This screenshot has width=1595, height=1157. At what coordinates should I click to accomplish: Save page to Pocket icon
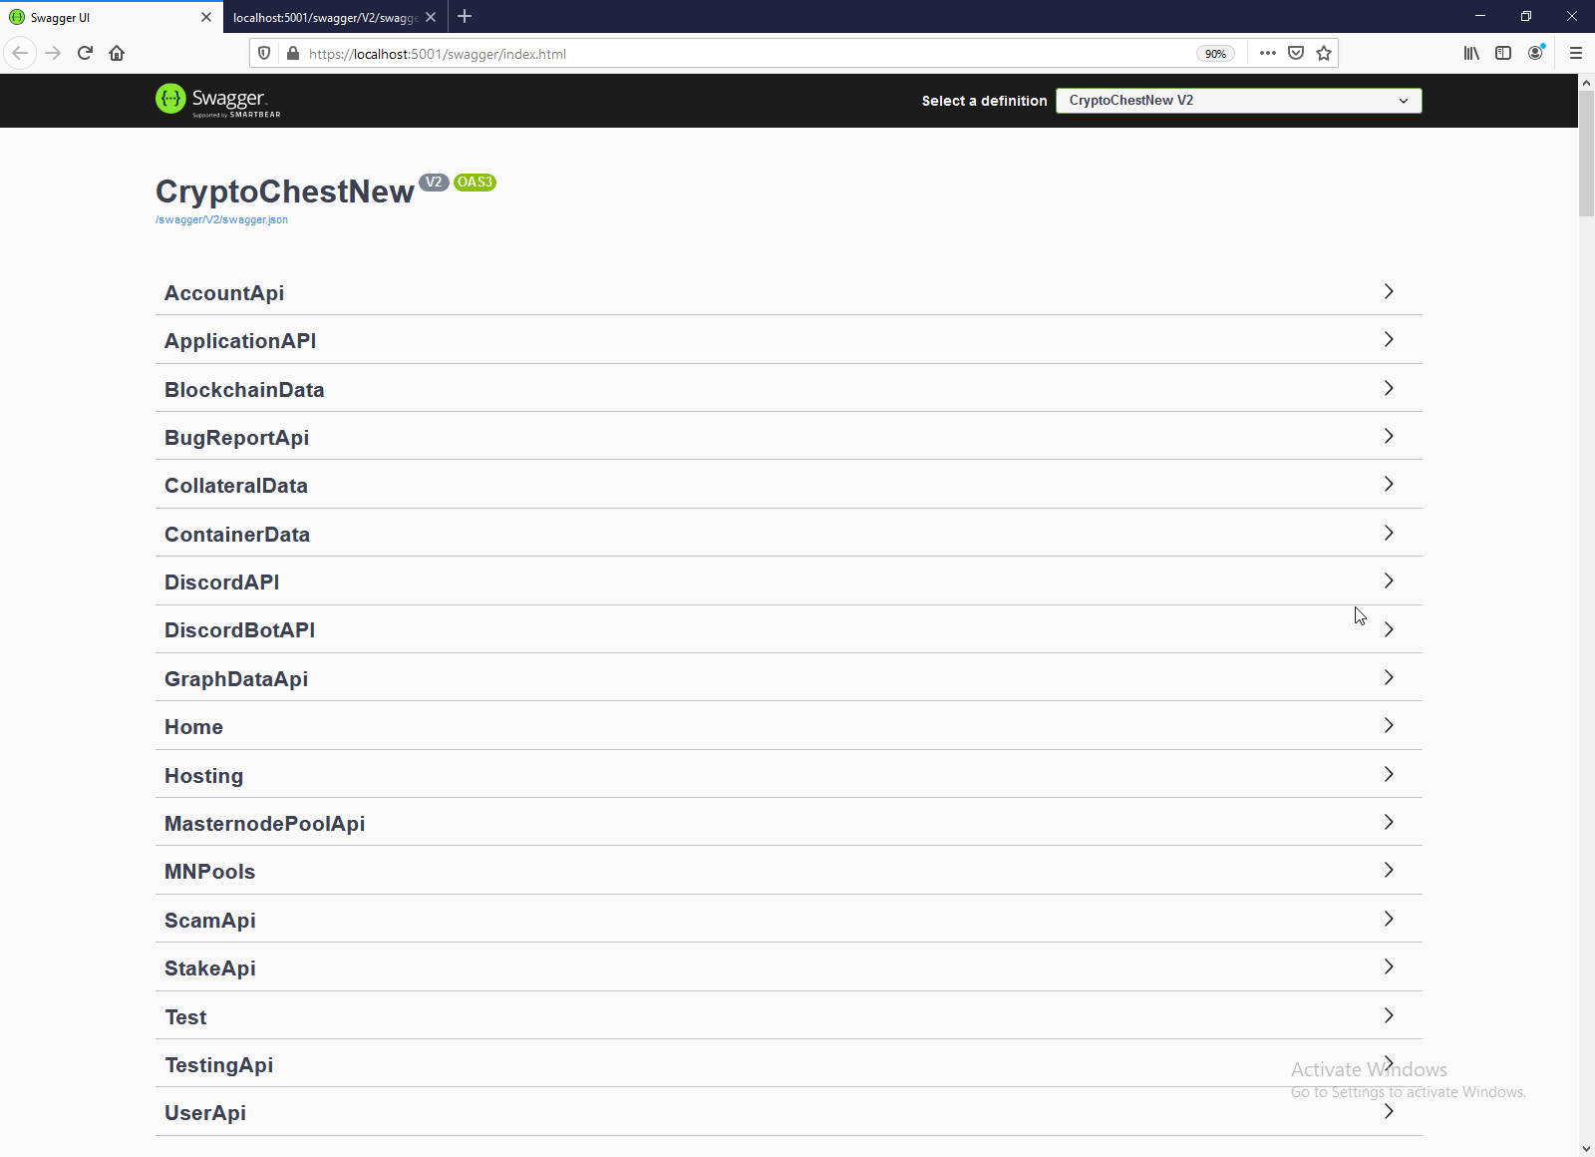[1296, 53]
